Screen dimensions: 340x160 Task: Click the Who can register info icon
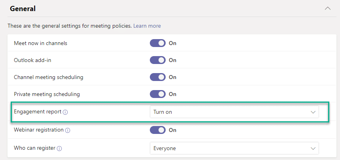[59, 149]
